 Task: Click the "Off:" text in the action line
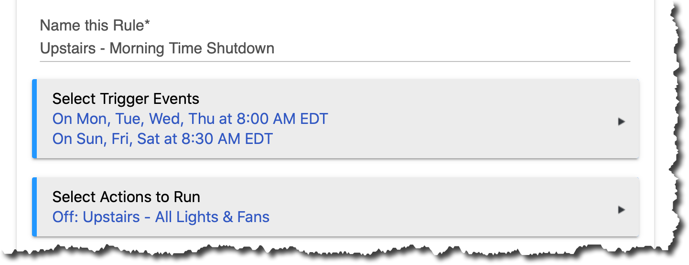65,217
